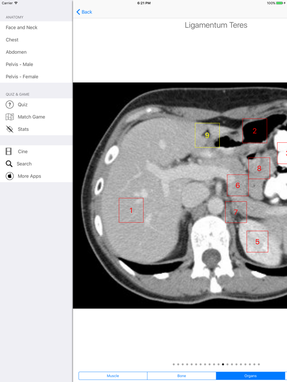
Task: Open the Match Game map icon
Action: 9,117
